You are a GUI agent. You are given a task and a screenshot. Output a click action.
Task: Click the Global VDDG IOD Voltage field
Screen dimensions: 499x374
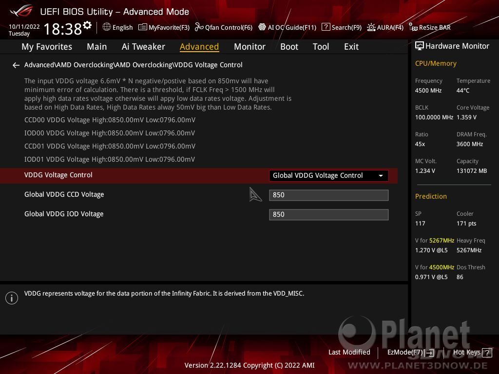[x=329, y=215]
